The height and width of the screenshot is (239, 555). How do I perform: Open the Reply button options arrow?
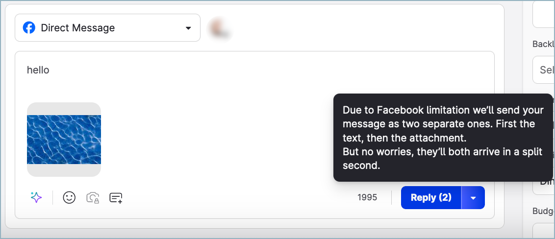tap(473, 198)
